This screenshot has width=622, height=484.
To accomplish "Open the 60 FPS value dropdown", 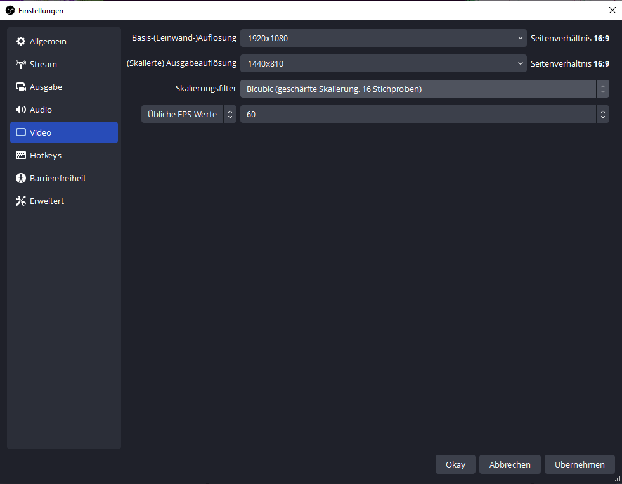I will click(x=424, y=114).
